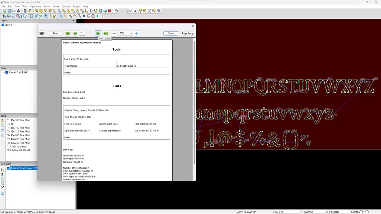Advance to next page using green right arrow
This screenshot has height=214, width=381.
pos(98,33)
